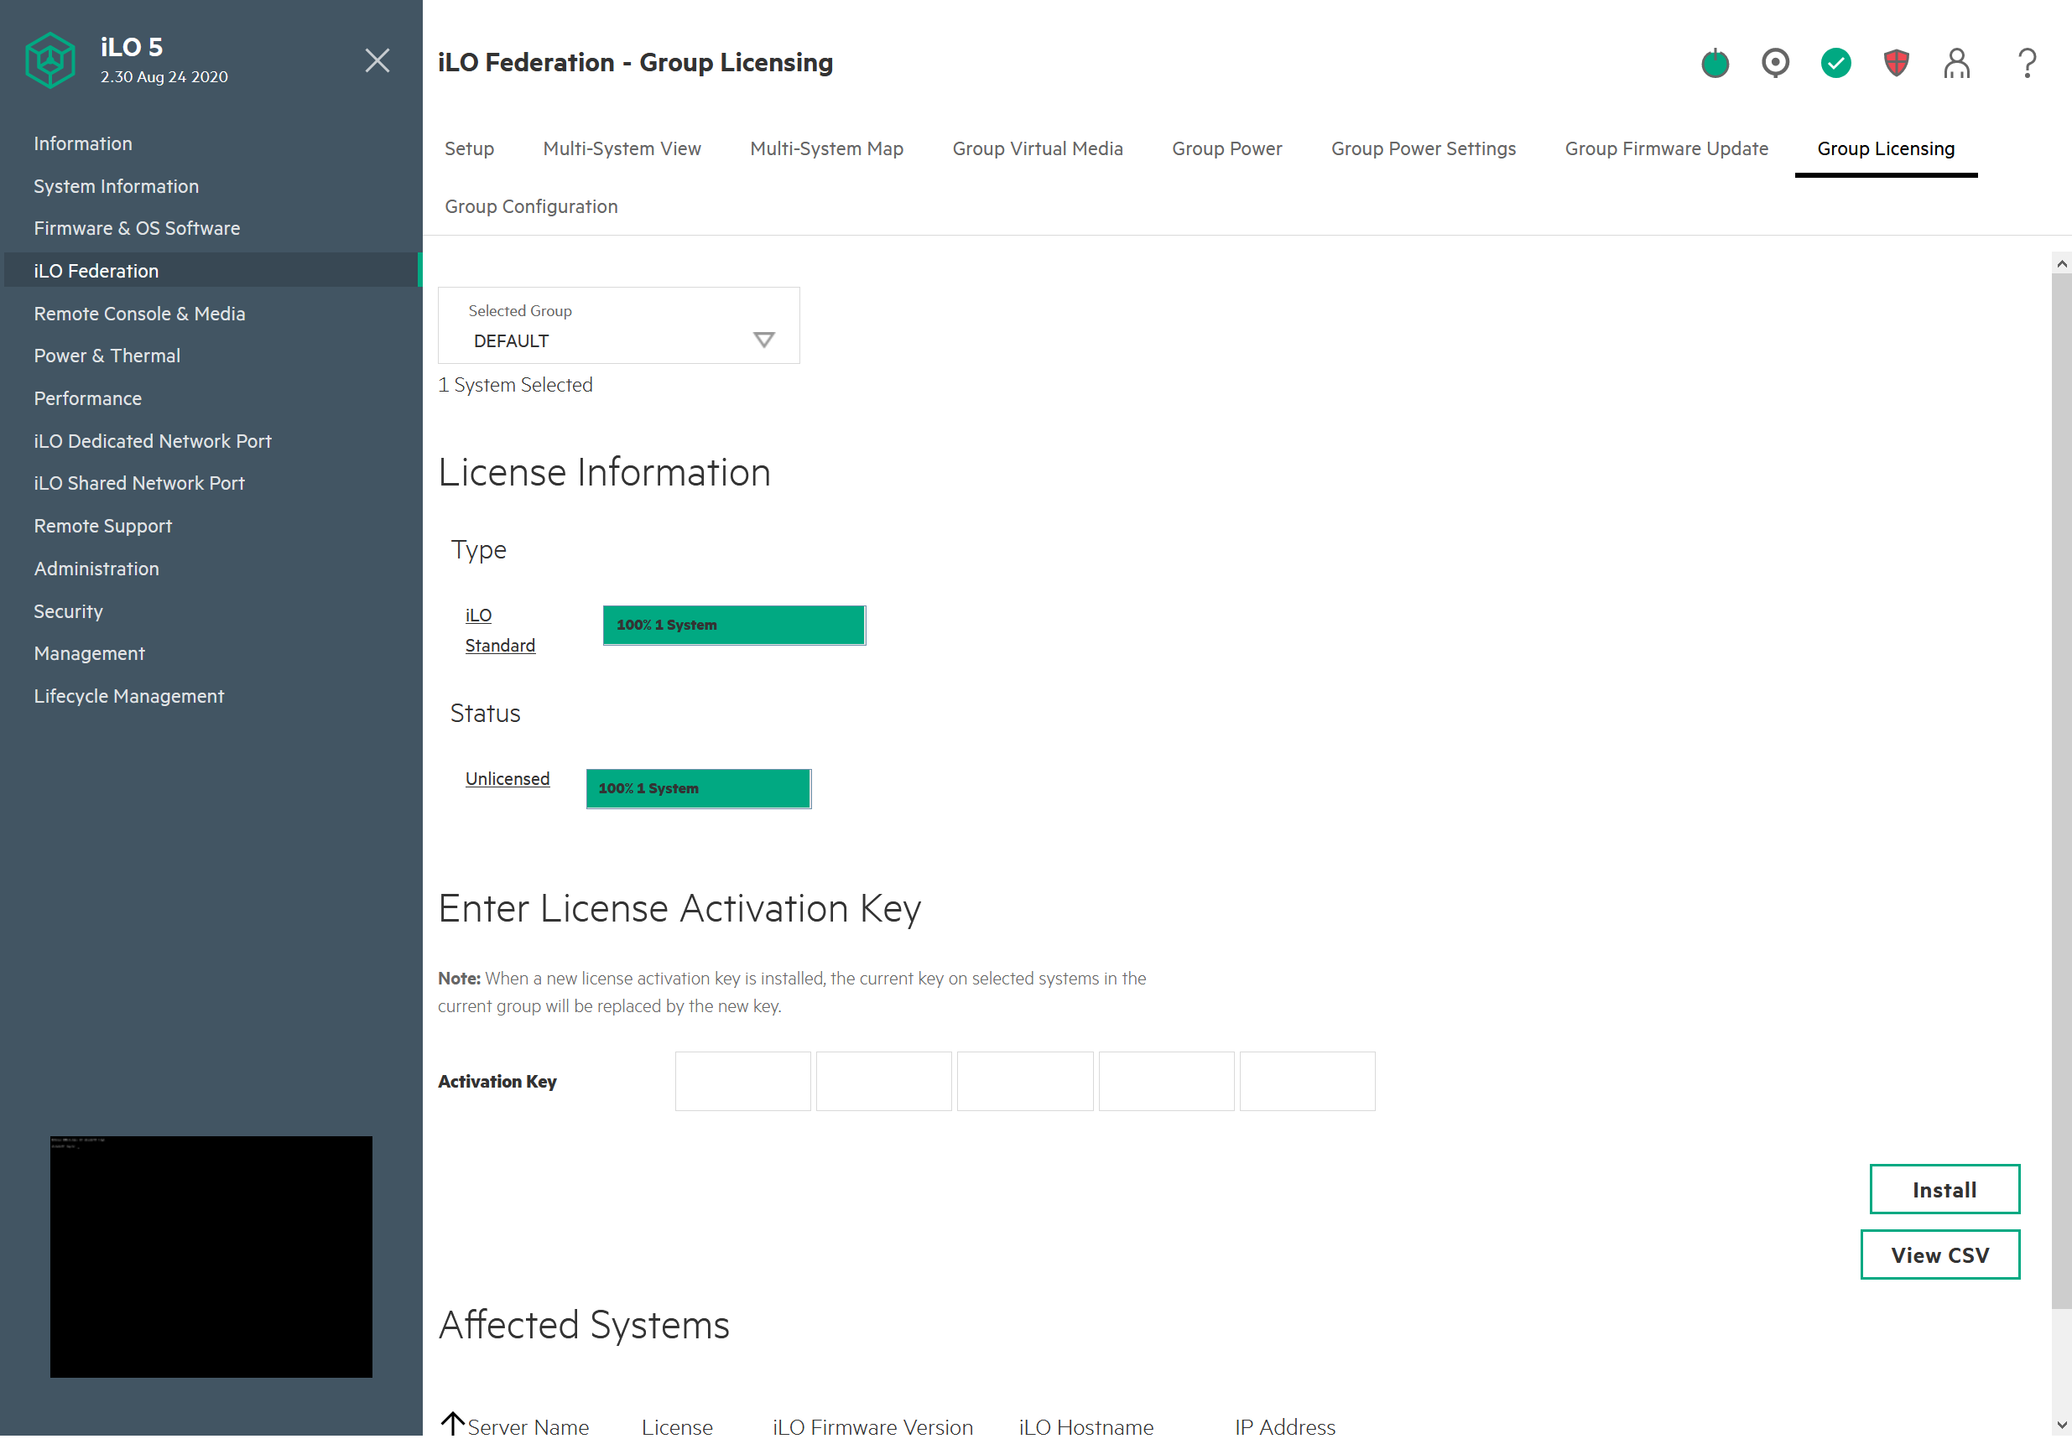Click the iLO 5 HPE logo icon

point(50,60)
